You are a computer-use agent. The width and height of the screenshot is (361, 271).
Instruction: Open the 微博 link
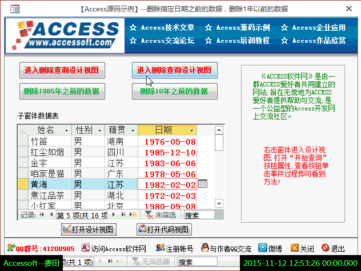270,249
